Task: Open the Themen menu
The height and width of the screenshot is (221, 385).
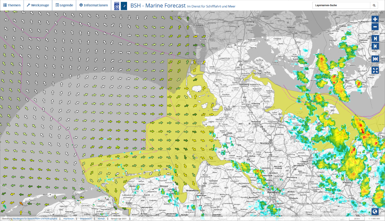Action: click(12, 5)
